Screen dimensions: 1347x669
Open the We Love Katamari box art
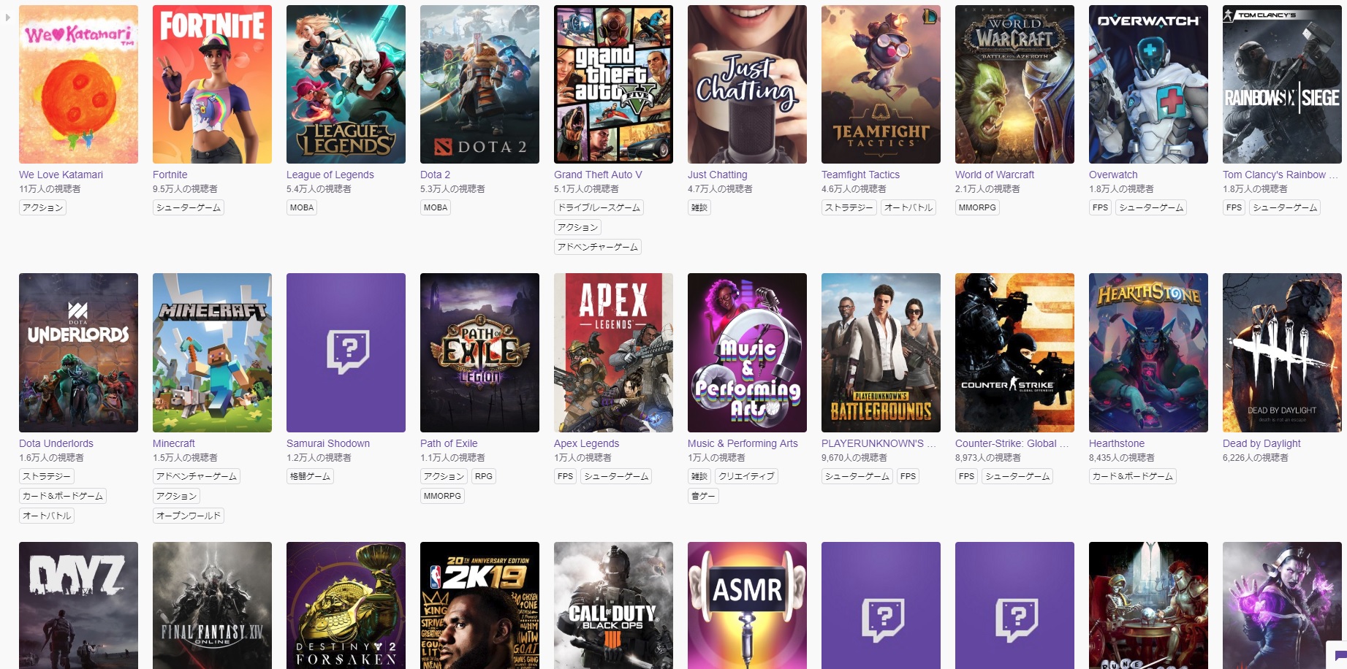tap(78, 85)
